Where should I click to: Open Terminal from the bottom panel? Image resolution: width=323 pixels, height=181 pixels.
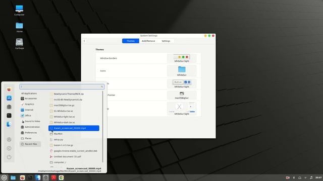(30, 177)
